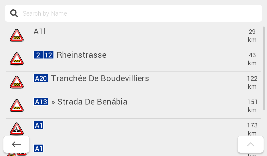Click the warning icon for Tranchée De Boudevilliers
The image size is (267, 156).
coord(17,82)
